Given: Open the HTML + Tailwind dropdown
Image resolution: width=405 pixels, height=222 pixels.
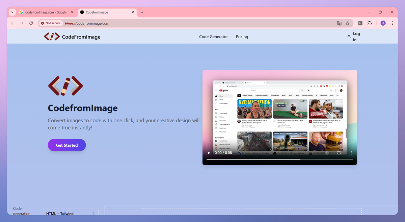Looking at the screenshot, I should (x=71, y=214).
